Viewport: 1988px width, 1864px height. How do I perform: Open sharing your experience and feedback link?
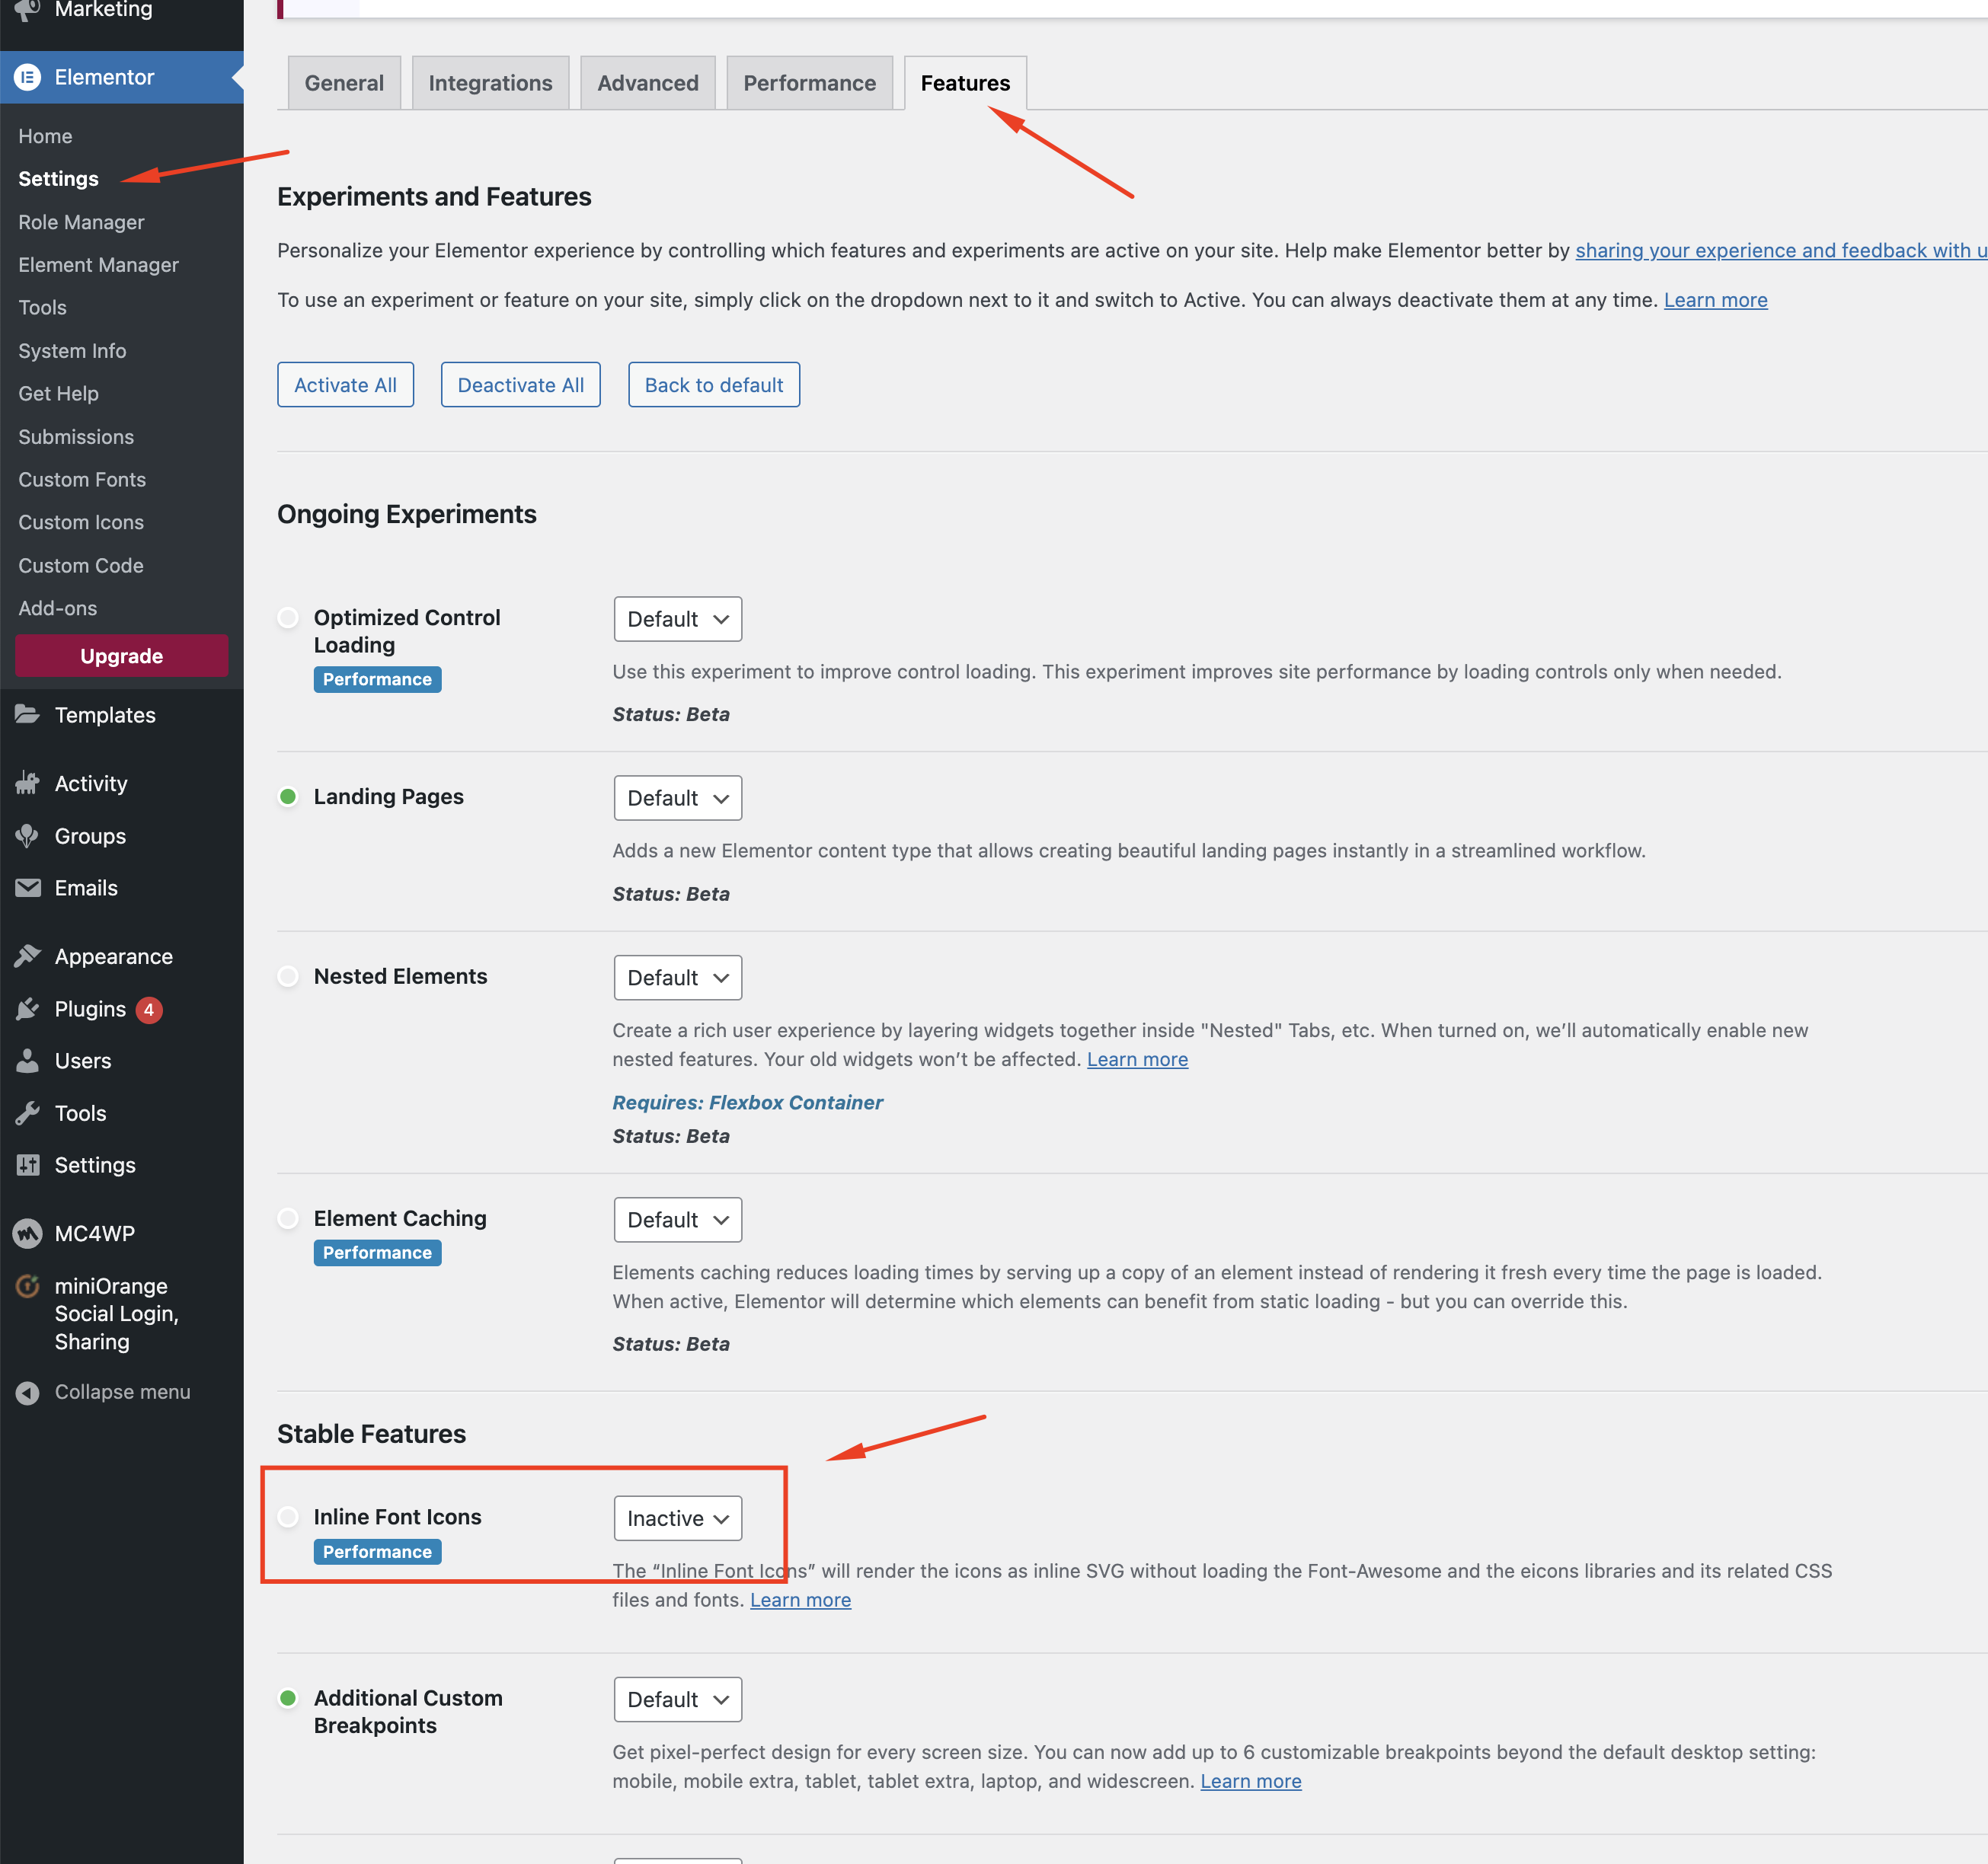point(1781,250)
